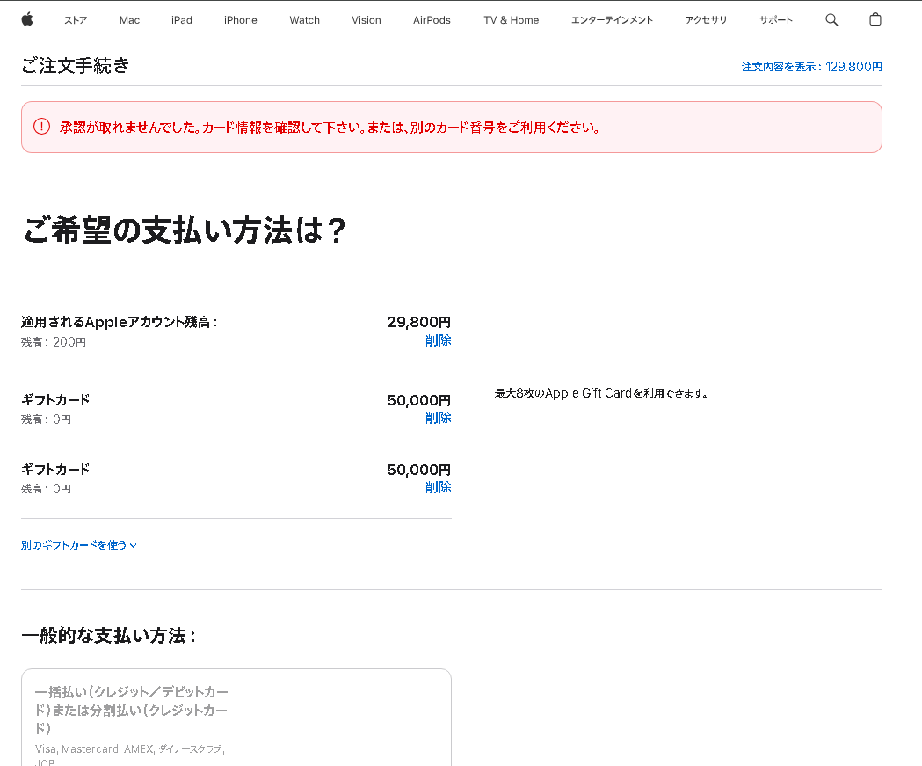Open the TV & Home menu item
The image size is (922, 766).
point(511,20)
